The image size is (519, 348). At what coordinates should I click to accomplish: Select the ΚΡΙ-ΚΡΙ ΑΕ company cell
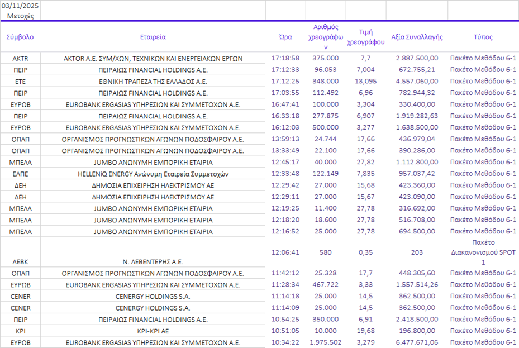[x=153, y=331]
